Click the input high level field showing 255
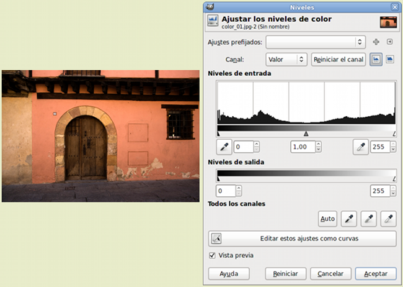The height and width of the screenshot is (287, 403). pyautogui.click(x=380, y=147)
